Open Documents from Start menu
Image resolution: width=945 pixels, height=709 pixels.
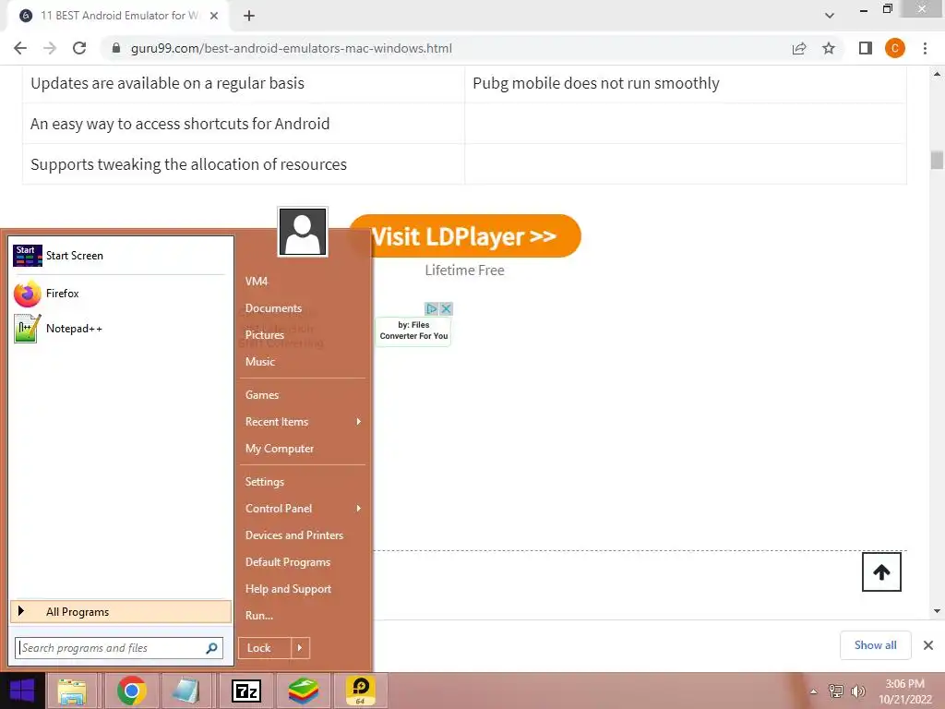click(273, 308)
